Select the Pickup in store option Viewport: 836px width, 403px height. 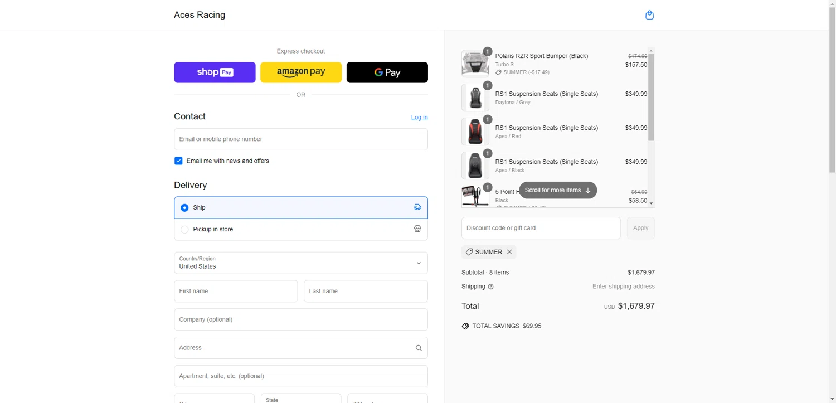301,229
